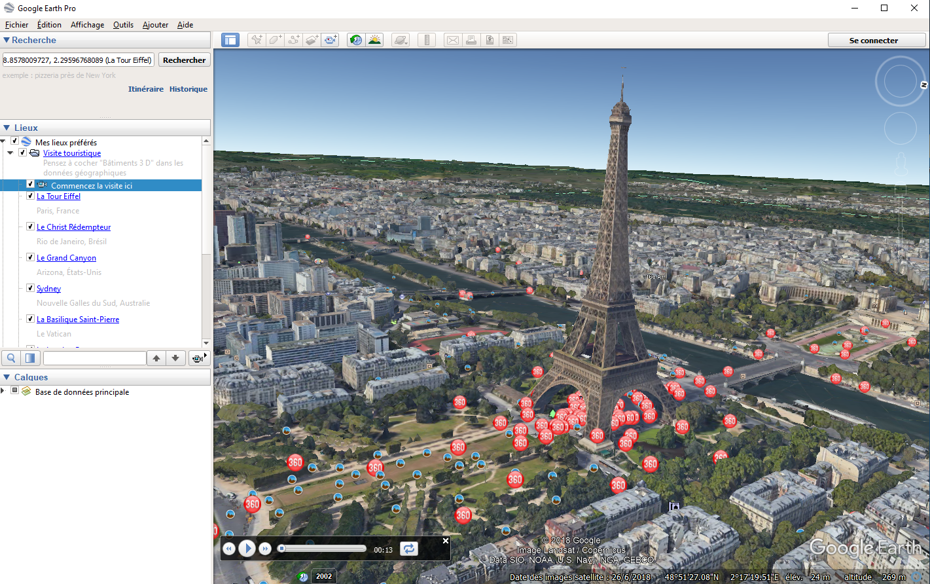This screenshot has height=584, width=930.
Task: Uncheck La Basilique Saint-Pierre checkbox
Action: click(30, 318)
